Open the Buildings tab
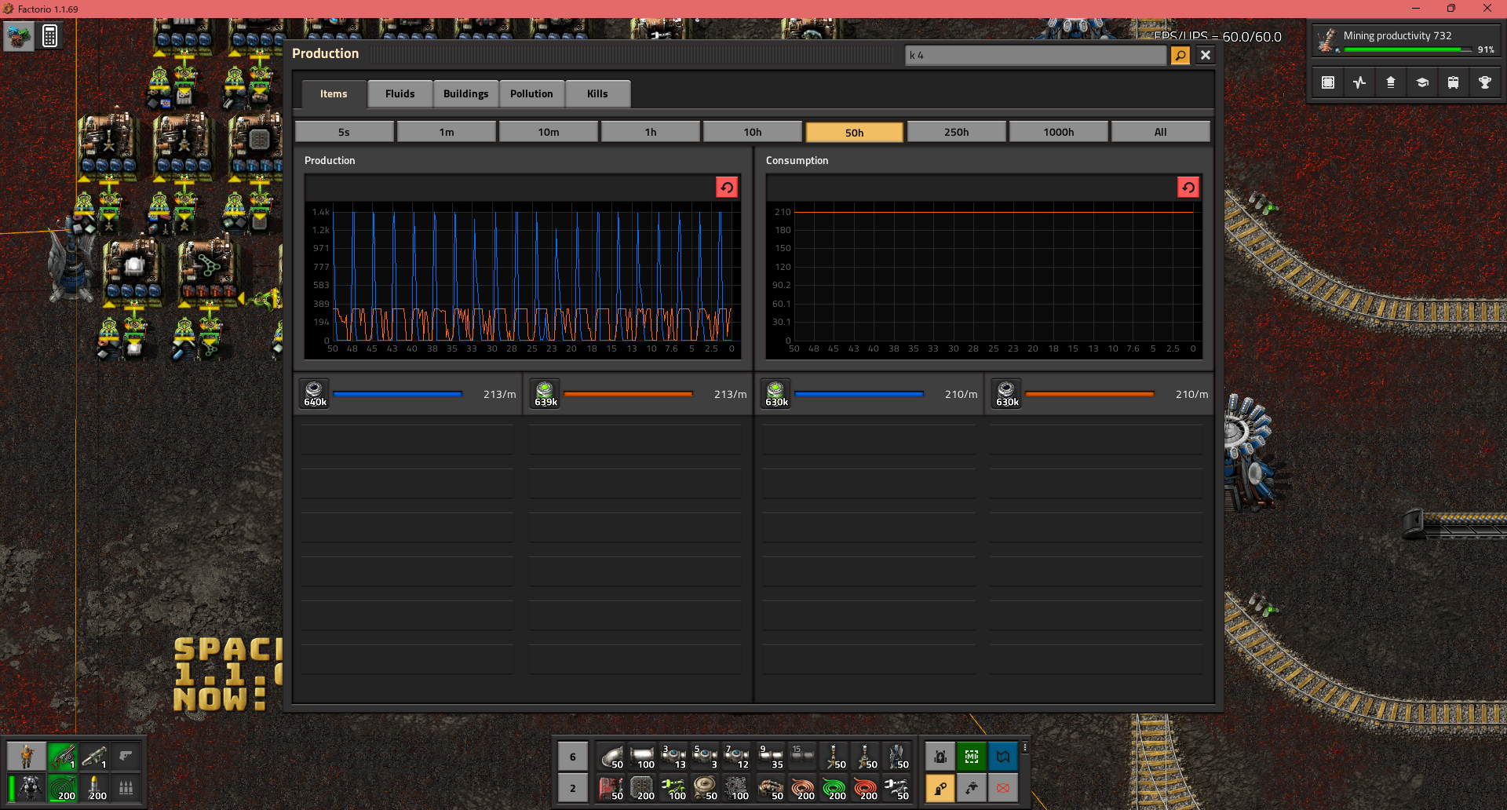 [x=466, y=93]
